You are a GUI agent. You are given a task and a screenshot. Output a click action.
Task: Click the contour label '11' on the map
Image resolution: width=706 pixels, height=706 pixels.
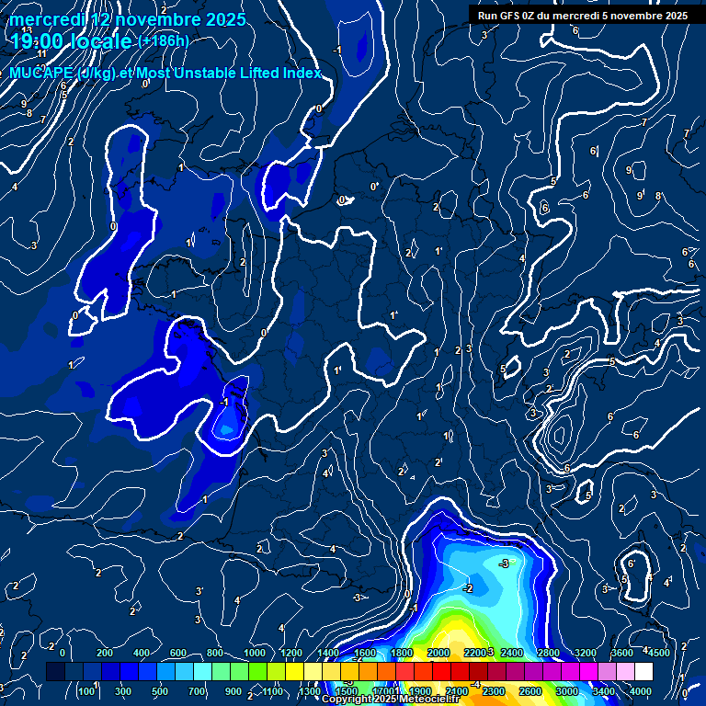coord(42,54)
